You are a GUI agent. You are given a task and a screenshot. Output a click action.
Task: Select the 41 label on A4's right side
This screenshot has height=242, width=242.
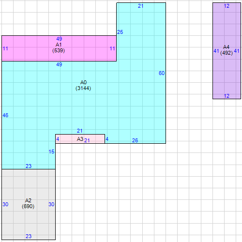[x=237, y=51]
